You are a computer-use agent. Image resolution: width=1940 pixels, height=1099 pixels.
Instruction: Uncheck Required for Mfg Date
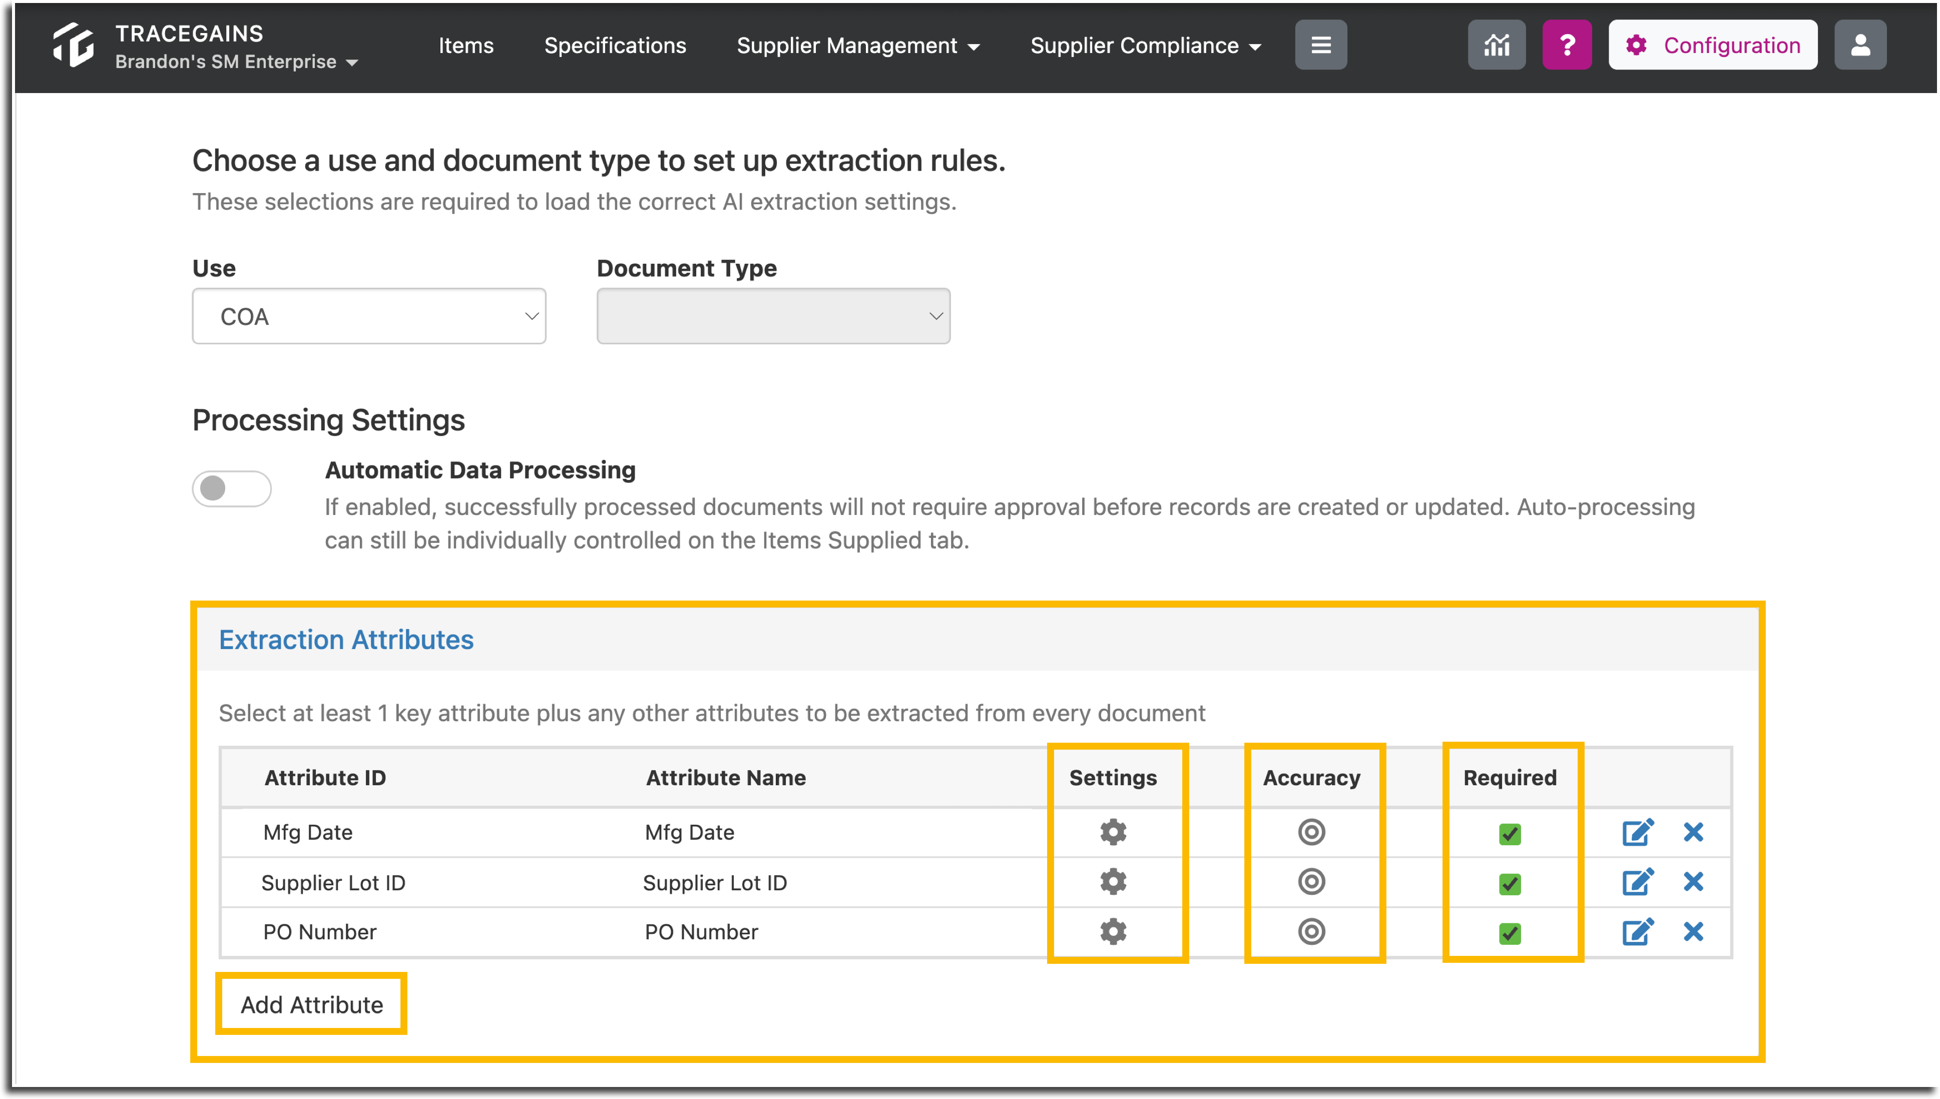tap(1510, 834)
